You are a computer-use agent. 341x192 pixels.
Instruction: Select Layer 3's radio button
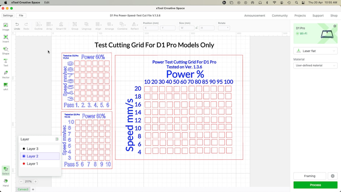(24, 149)
